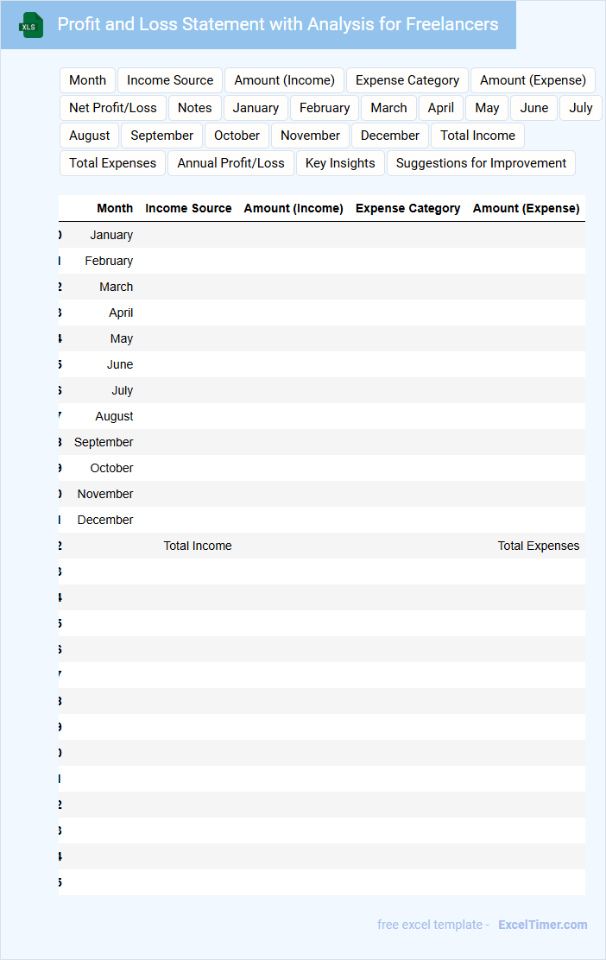Select the Annual Profit/Loss tag

230,163
